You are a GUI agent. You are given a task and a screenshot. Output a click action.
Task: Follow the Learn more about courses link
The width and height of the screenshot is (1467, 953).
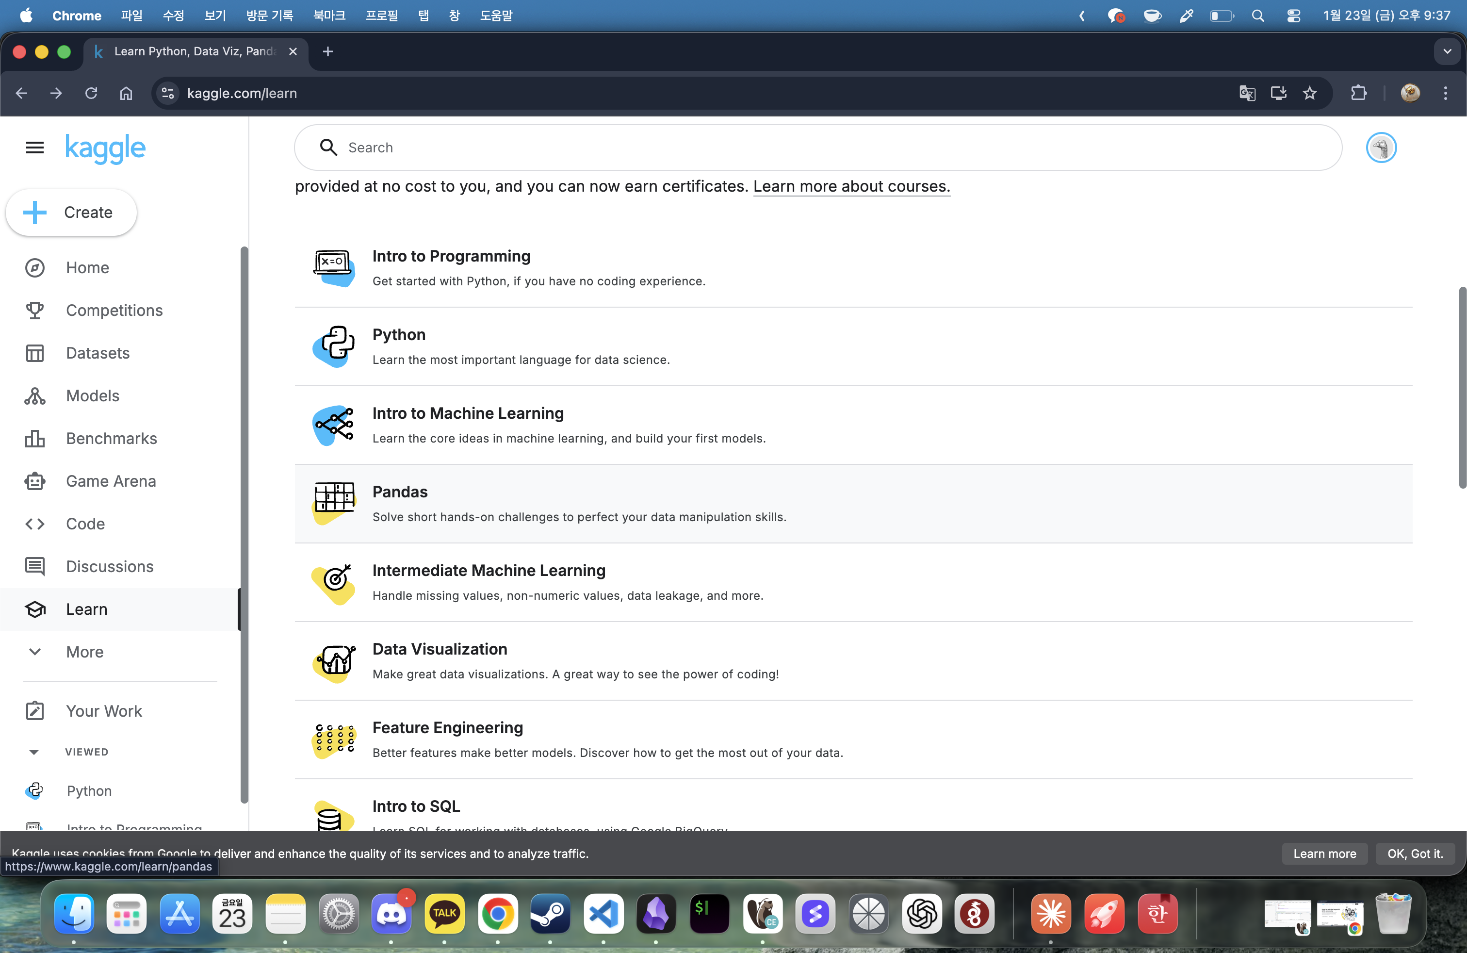851,186
